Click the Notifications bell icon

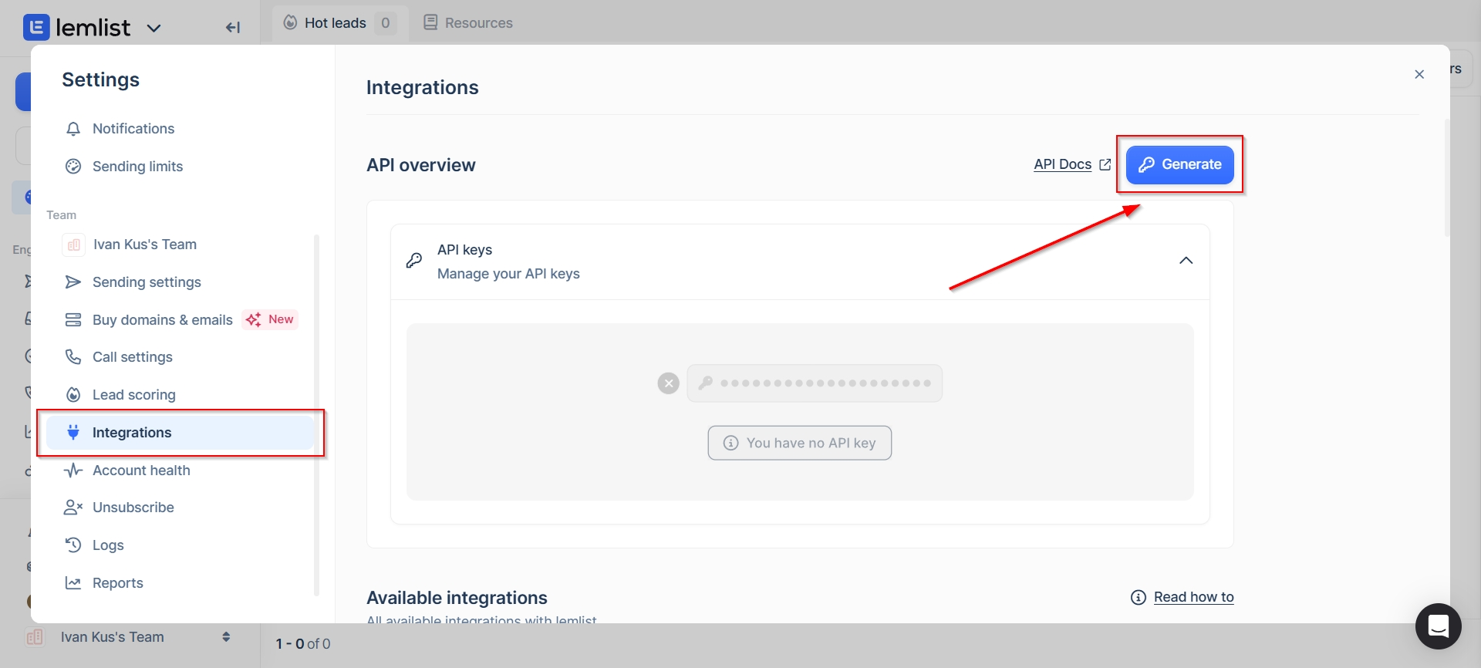point(73,129)
